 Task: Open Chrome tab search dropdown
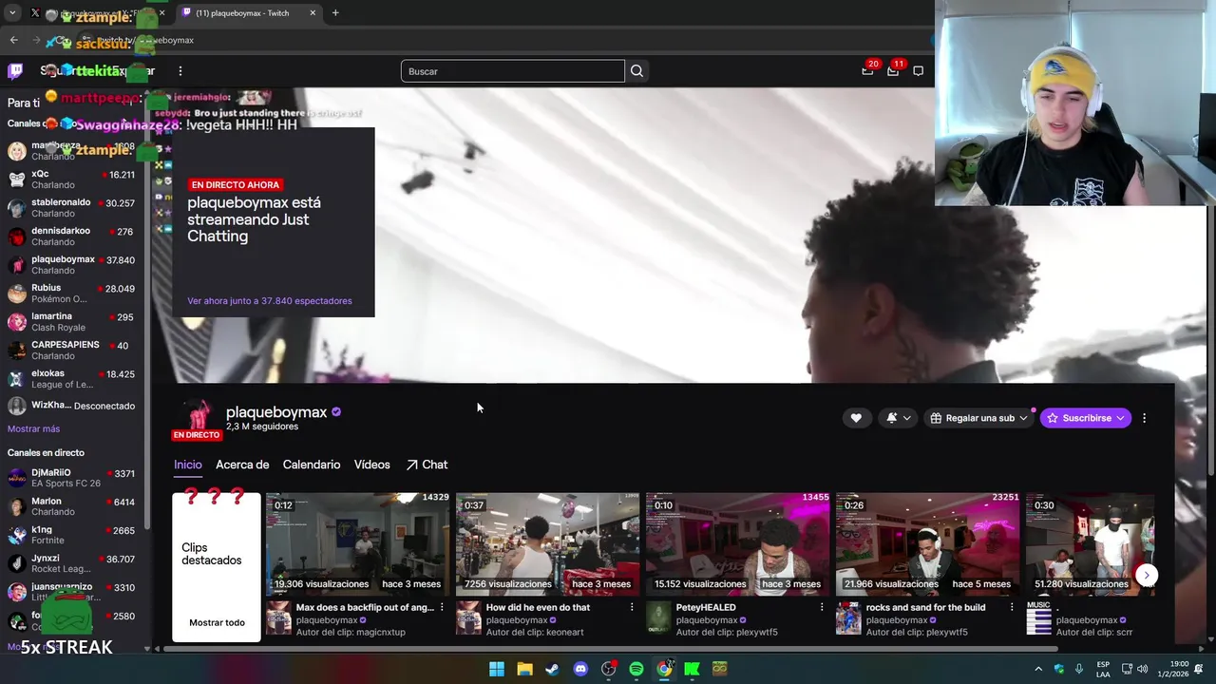coord(12,13)
